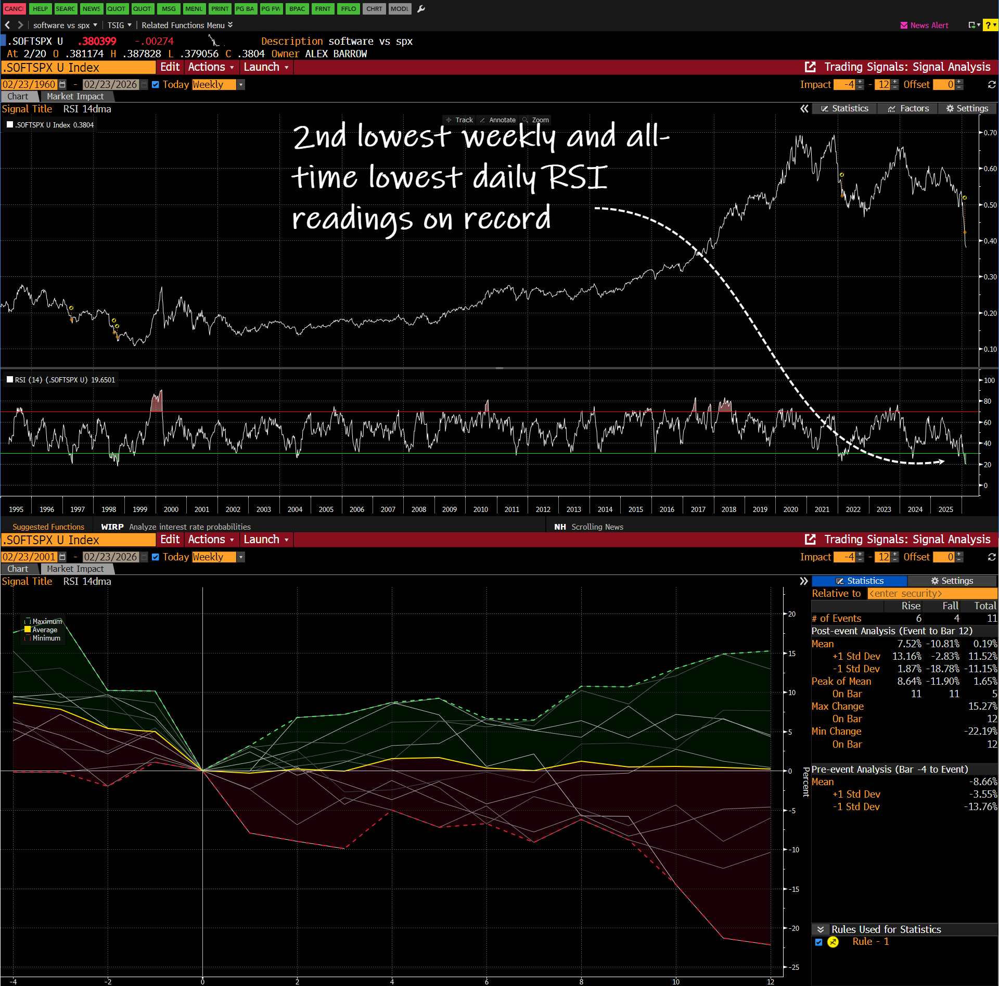Uncheck Today checkbox in the lower panel

pyautogui.click(x=156, y=557)
